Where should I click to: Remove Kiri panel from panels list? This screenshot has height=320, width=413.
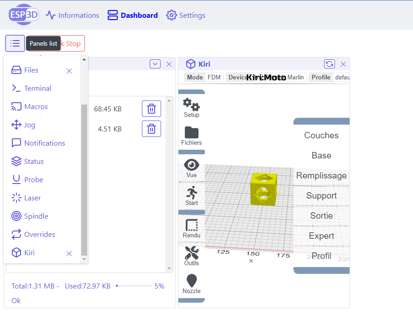click(69, 253)
